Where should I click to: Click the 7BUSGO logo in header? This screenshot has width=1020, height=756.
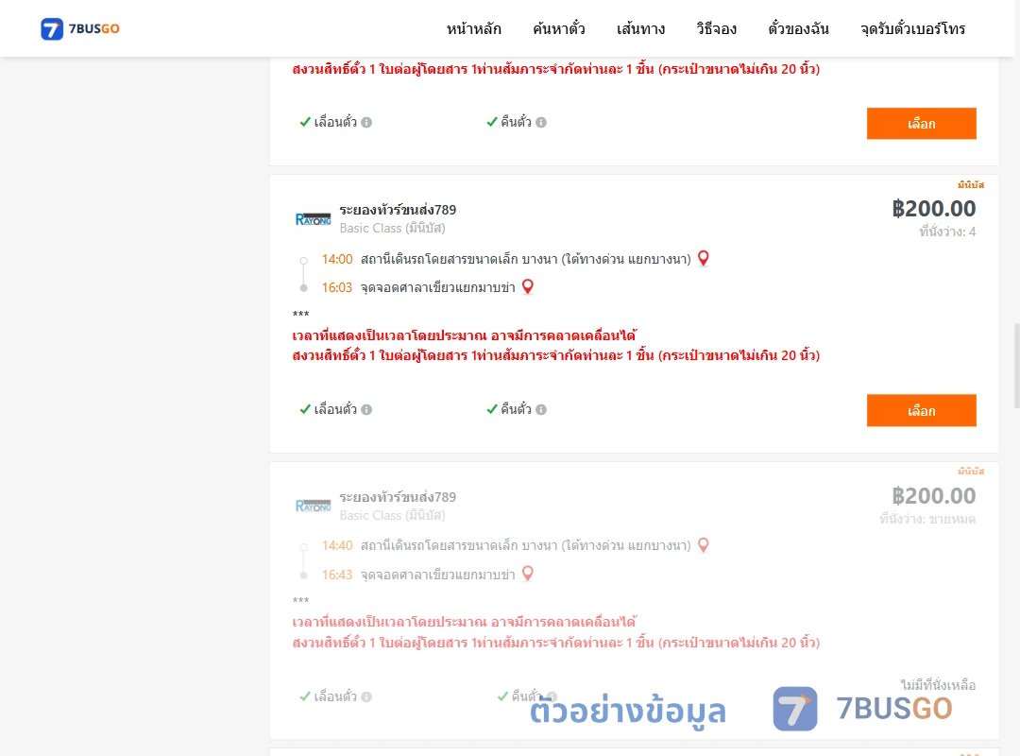point(80,28)
